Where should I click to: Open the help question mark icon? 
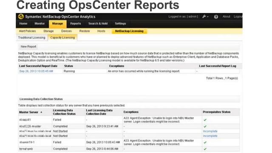(x=216, y=17)
